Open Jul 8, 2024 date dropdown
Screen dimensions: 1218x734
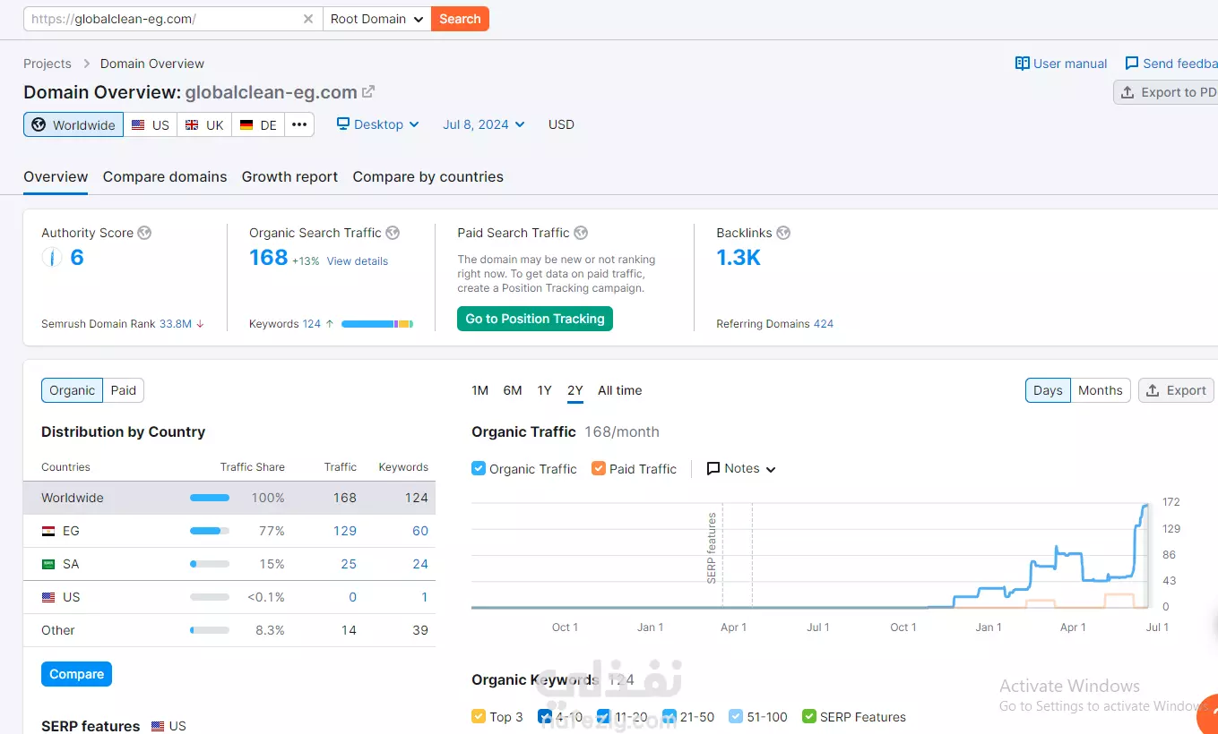point(484,124)
